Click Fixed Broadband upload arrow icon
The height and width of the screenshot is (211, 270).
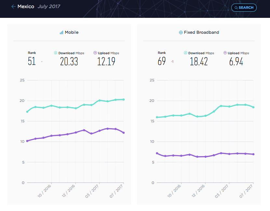225,53
